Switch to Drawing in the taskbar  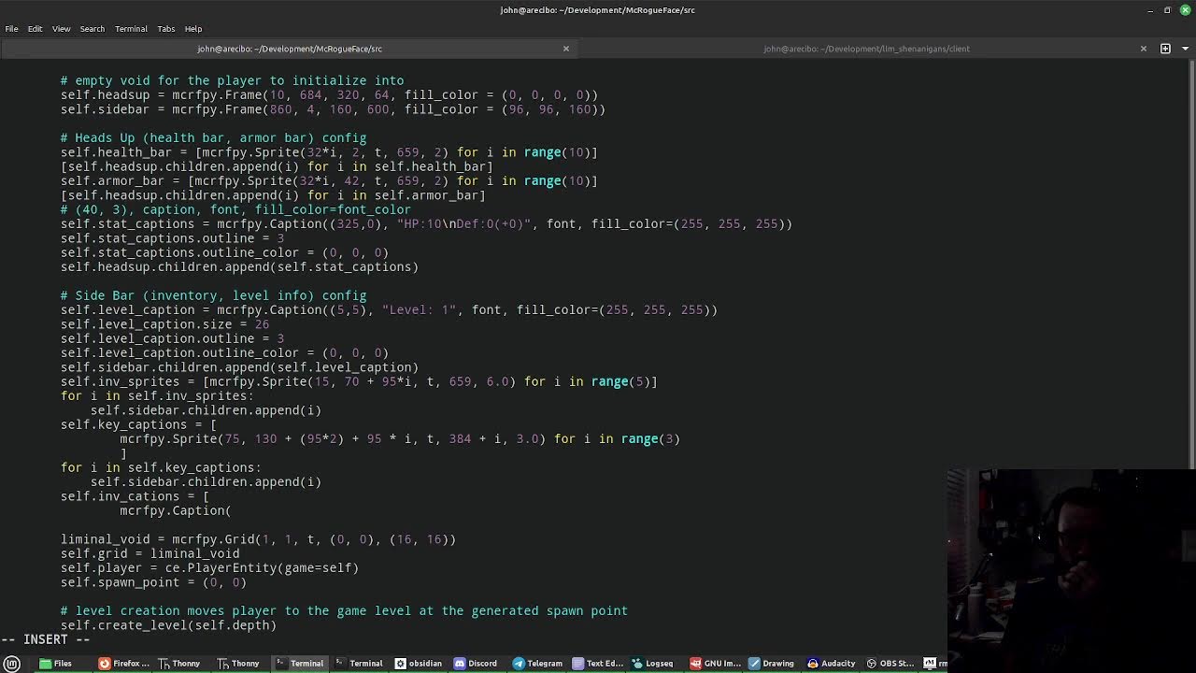pyautogui.click(x=773, y=664)
